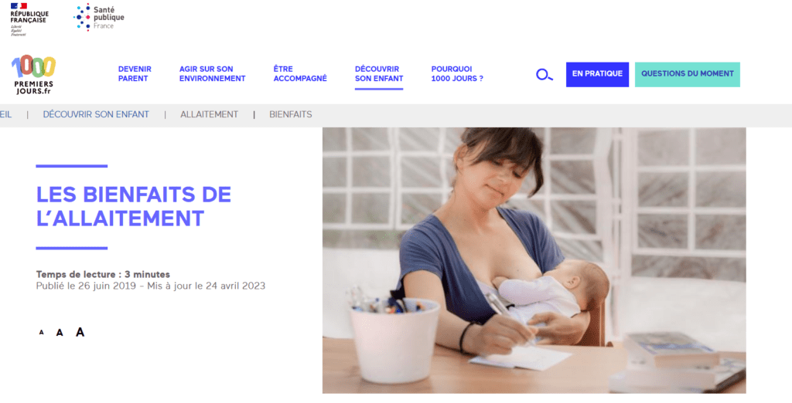Screen dimensions: 792x403
Task: Click the partially visible Accueil breadcrumb
Action: click(x=5, y=114)
